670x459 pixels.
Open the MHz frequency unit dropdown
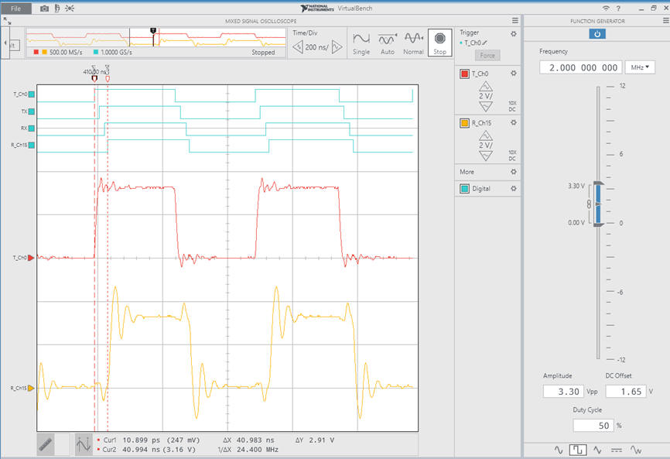(x=640, y=67)
